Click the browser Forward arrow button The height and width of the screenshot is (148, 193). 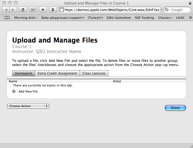13,10
